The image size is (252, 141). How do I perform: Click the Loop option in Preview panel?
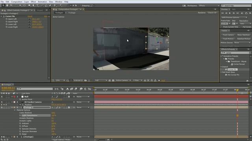(246, 13)
